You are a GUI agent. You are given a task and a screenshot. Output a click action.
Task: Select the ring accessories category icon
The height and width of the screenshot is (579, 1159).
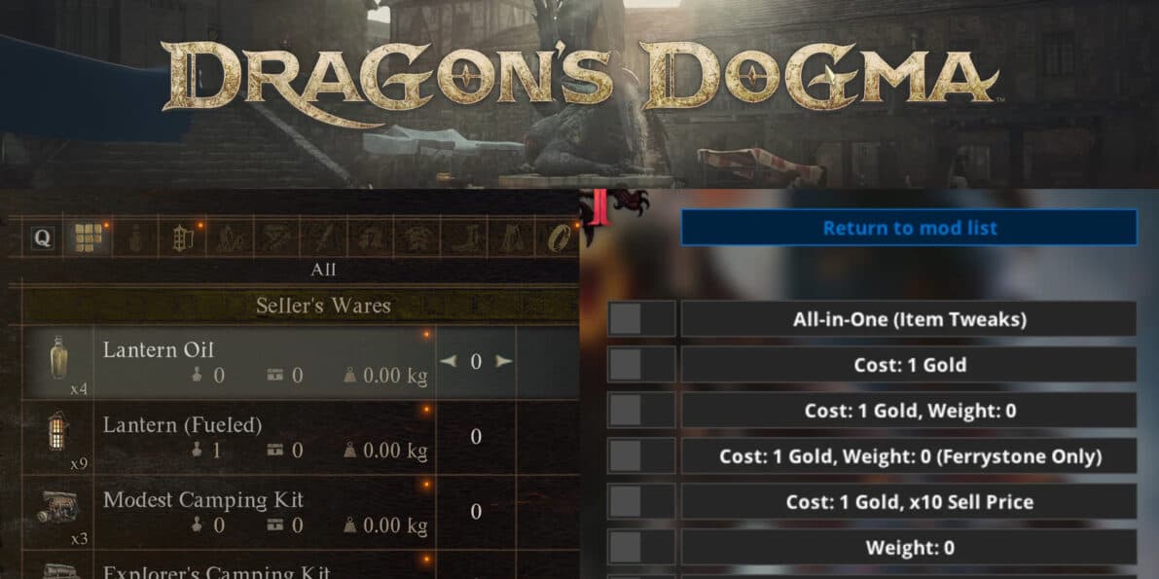(x=558, y=237)
